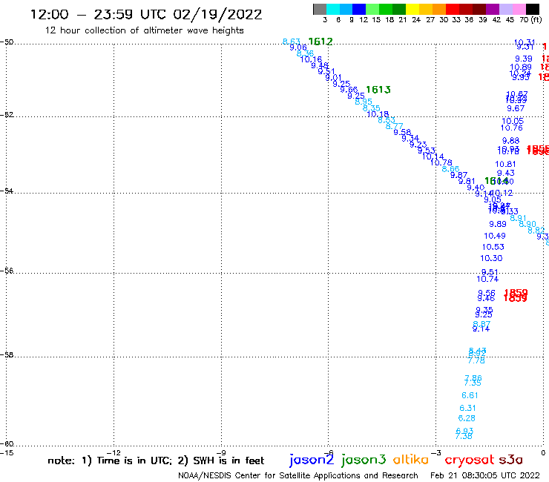Click the '12 hour collection of altimeter wave heights' subtitle
The width and height of the screenshot is (549, 482).
click(144, 30)
